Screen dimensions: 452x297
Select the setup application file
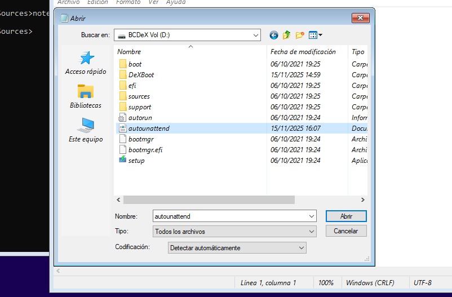(x=136, y=161)
